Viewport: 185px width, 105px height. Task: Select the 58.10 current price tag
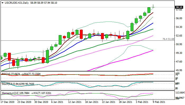coord(179,7)
